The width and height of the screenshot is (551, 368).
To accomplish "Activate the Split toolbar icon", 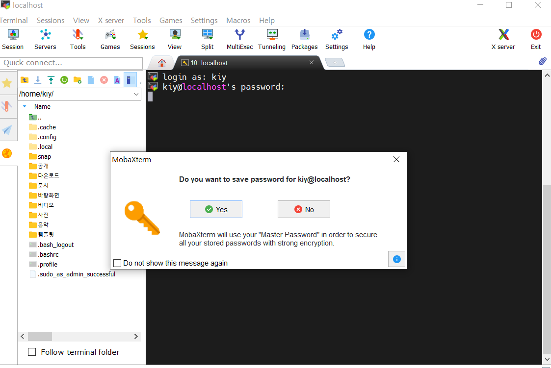I will (208, 40).
